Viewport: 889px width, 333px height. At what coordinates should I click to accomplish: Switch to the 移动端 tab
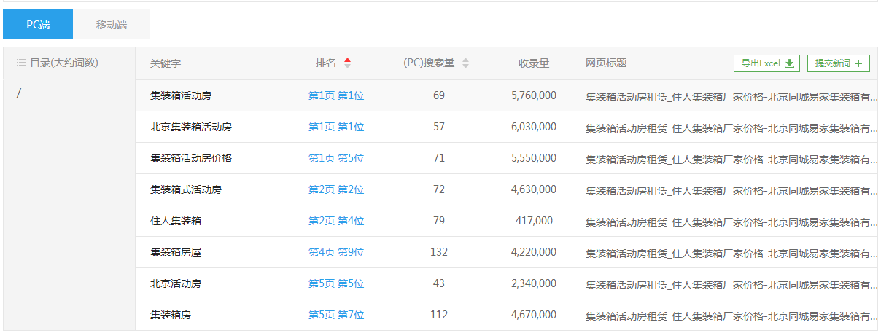coord(112,25)
